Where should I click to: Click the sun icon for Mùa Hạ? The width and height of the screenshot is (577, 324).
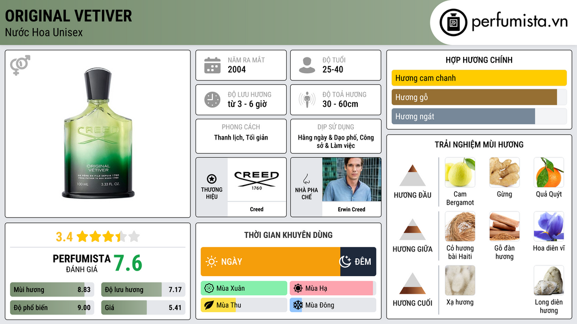pos(298,289)
